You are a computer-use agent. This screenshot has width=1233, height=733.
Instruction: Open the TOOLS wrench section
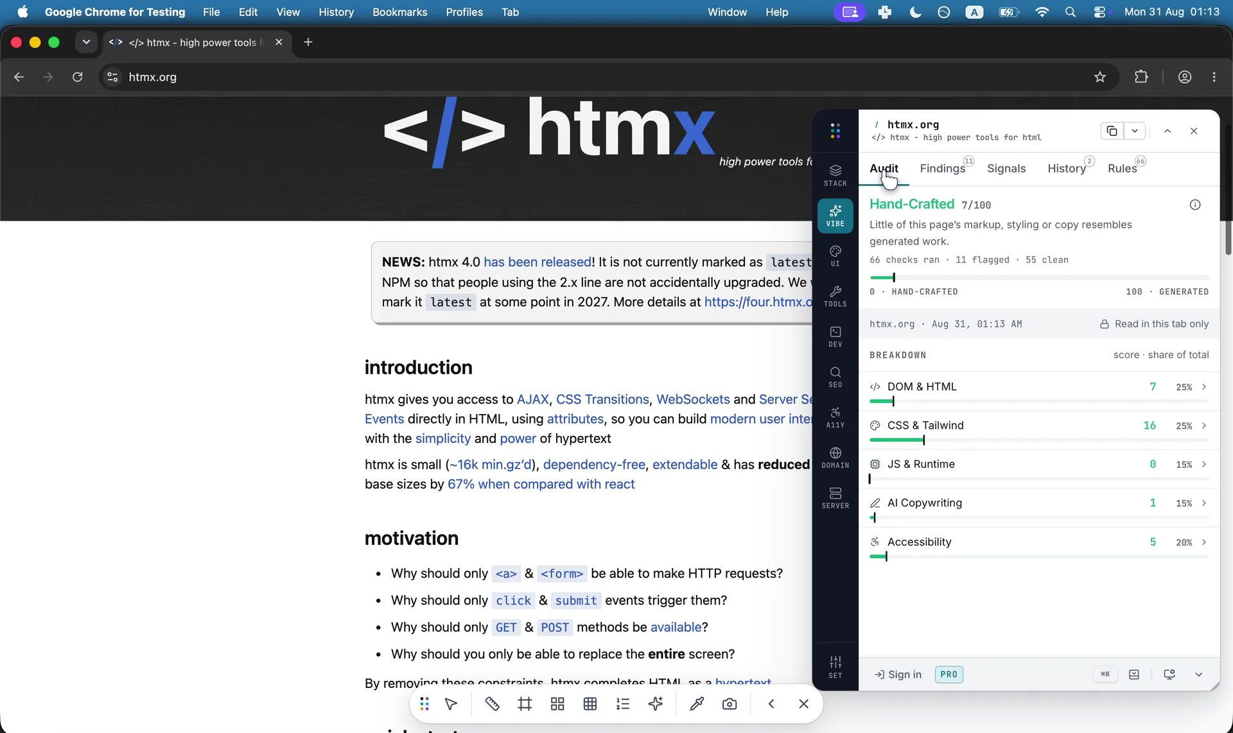click(x=835, y=297)
